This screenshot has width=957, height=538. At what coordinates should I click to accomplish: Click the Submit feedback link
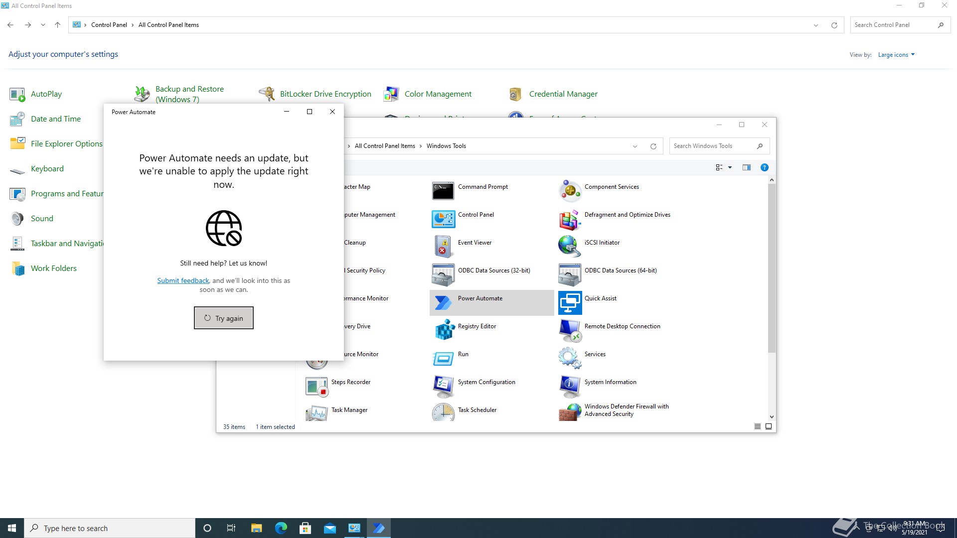(183, 281)
